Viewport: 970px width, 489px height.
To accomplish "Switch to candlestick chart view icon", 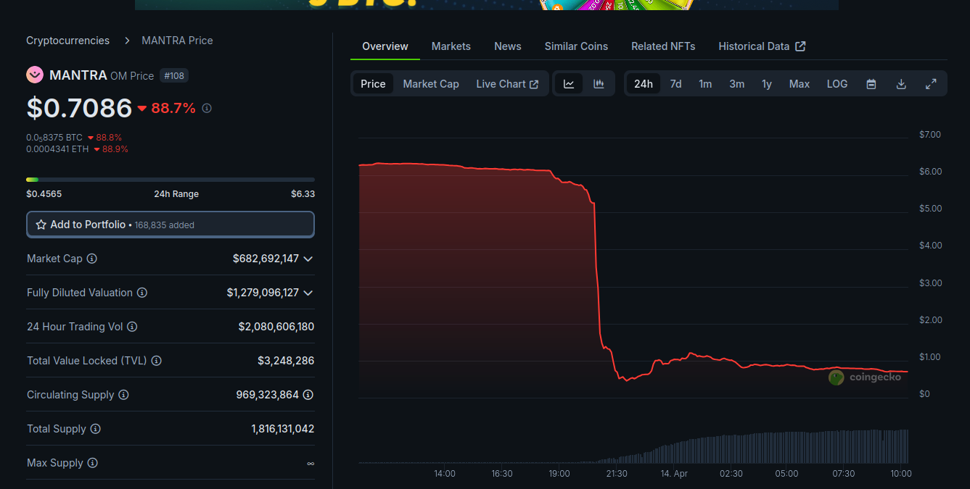I will pos(599,84).
